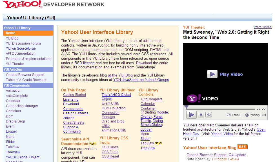Screen dimensions: 275x162
Task: Toggle the video volume speaker icon
Action: click(x=209, y=115)
